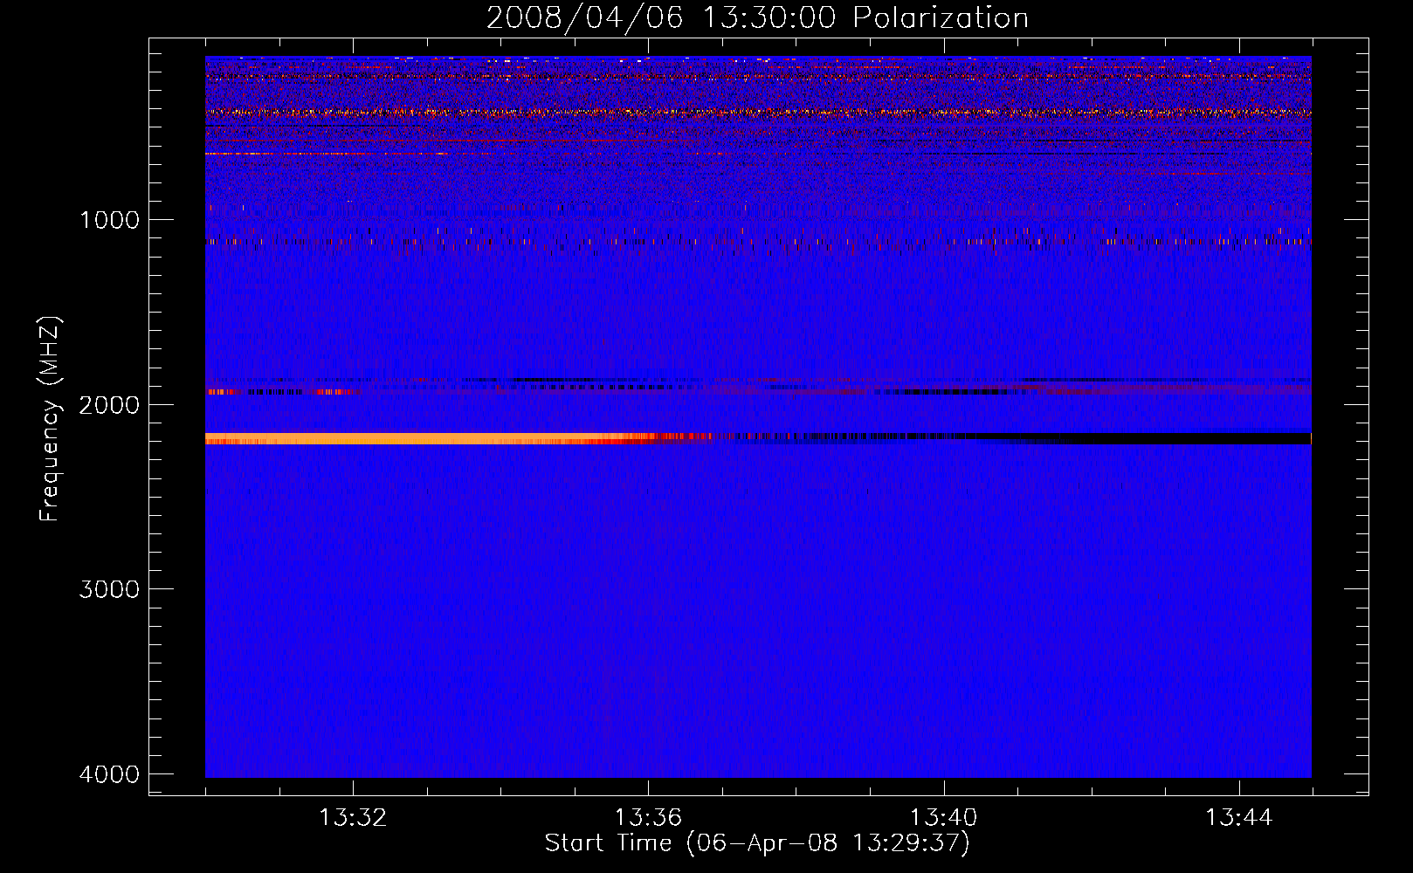Click the 2000 frequency tick label
Image resolution: width=1413 pixels, height=873 pixels.
coord(109,405)
